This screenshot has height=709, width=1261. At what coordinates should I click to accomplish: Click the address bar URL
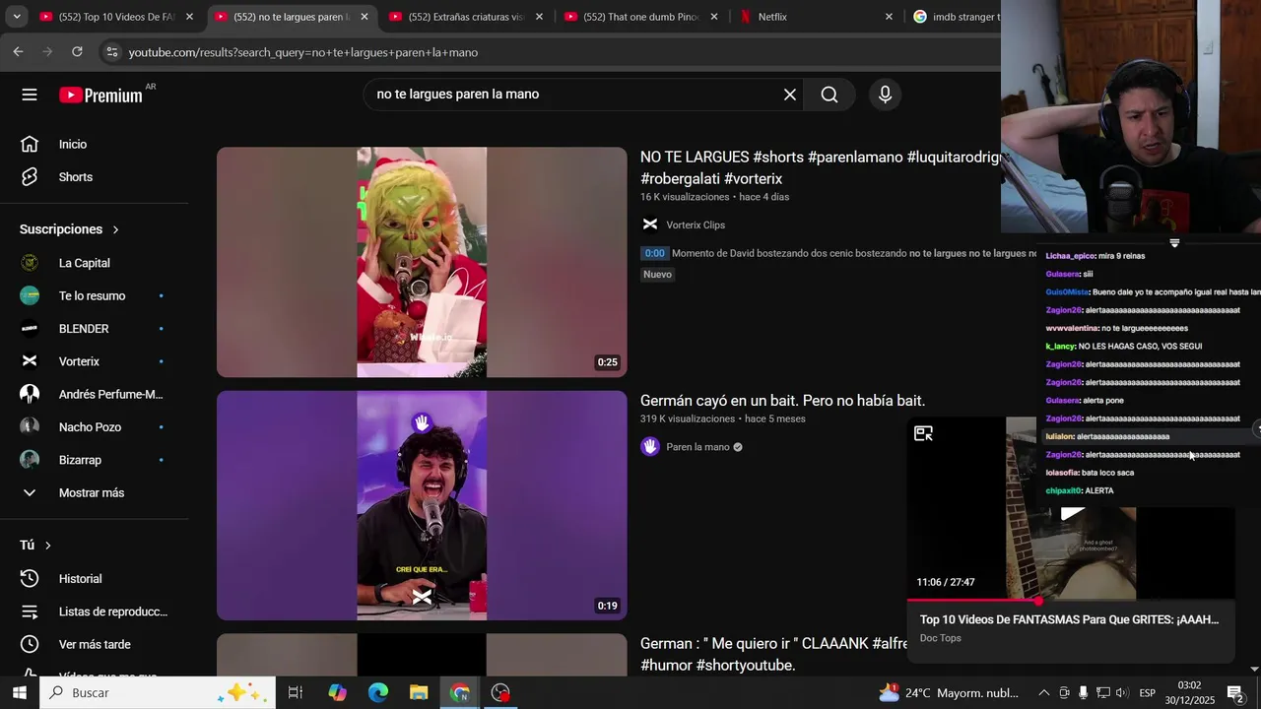click(x=303, y=52)
